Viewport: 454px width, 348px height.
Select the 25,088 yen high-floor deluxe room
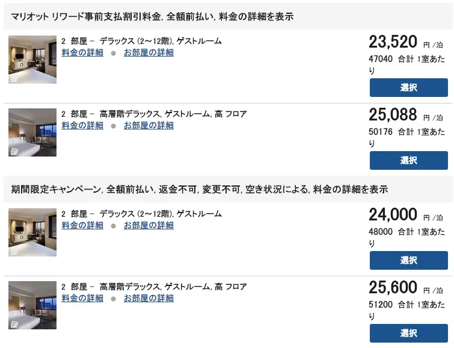[408, 160]
